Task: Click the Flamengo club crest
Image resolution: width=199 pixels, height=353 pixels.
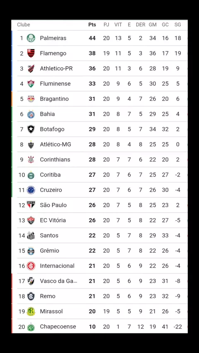Action: 31,53
